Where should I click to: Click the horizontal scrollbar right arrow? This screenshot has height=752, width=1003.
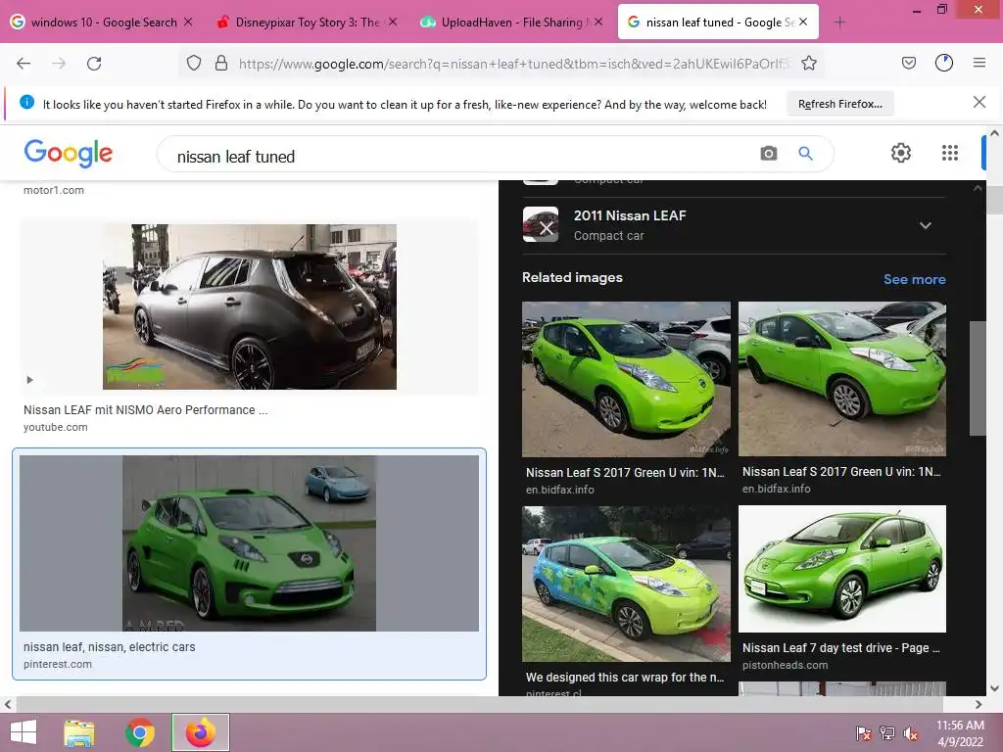tap(979, 705)
